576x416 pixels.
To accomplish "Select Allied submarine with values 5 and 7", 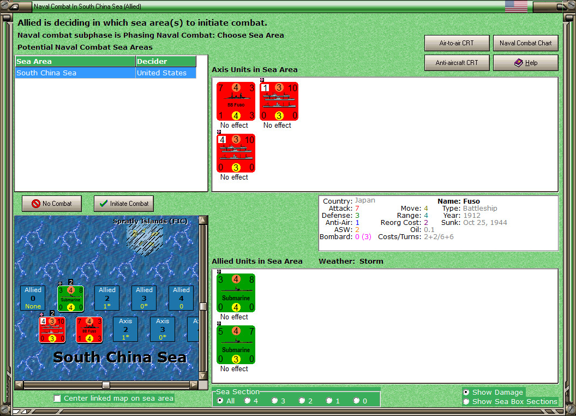I will click(236, 344).
